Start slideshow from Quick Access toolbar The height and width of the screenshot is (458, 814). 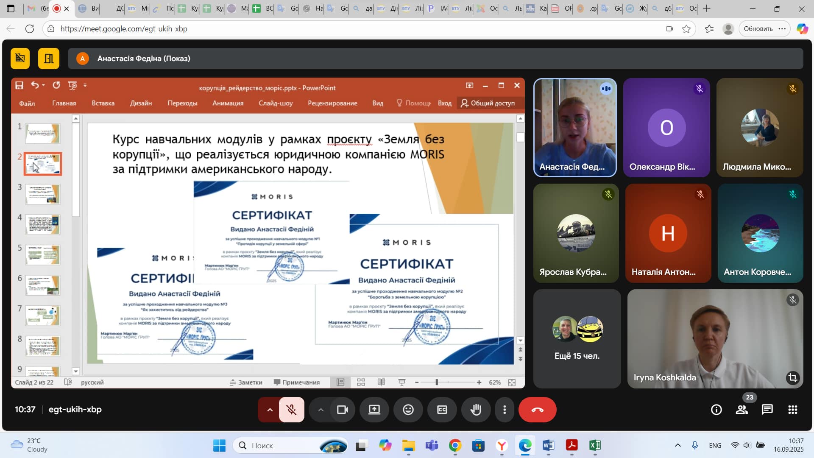point(72,85)
